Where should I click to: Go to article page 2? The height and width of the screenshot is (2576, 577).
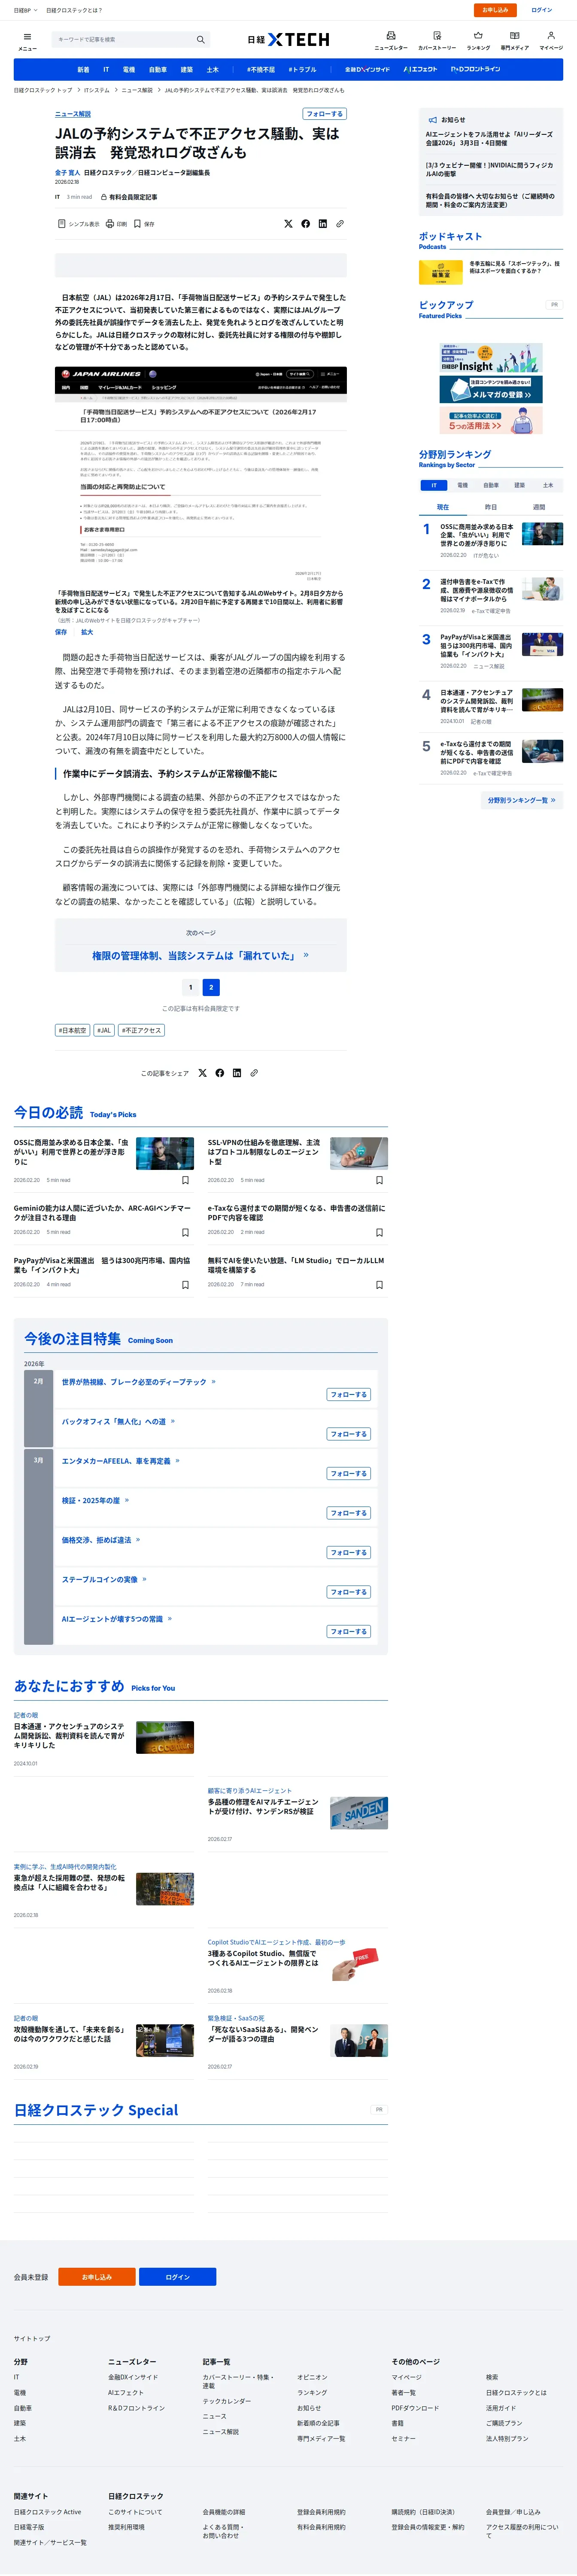pyautogui.click(x=211, y=988)
